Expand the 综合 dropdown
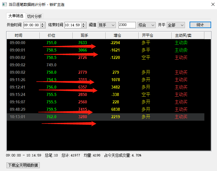Screen dimensions: 217x171 click(146, 25)
